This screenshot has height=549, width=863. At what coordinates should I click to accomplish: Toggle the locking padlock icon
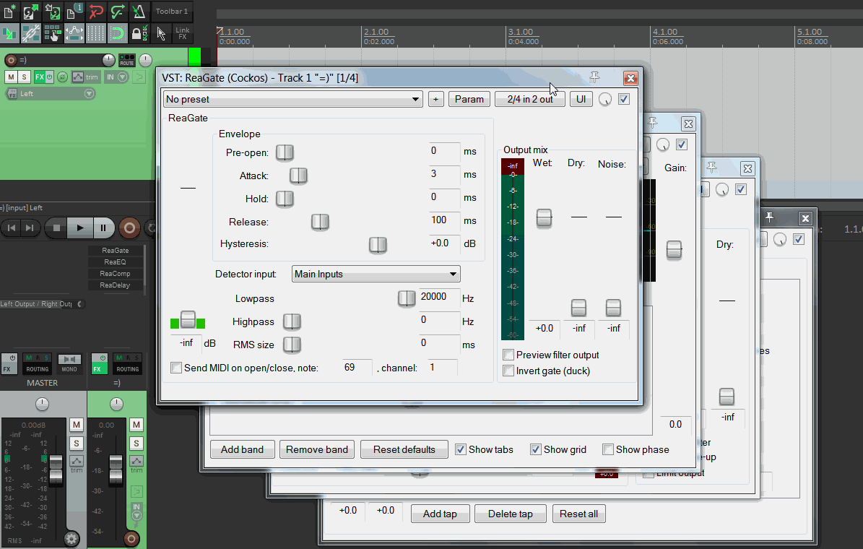tap(139, 33)
